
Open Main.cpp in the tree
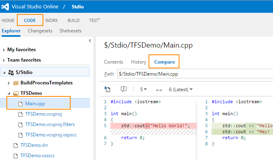[x=35, y=104]
